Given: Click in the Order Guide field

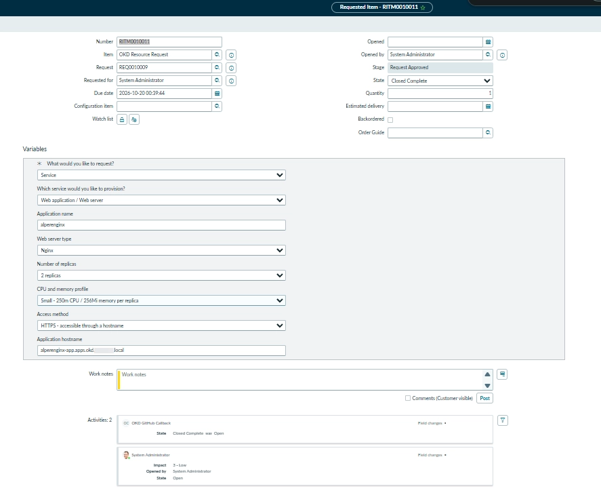Looking at the screenshot, I should pyautogui.click(x=435, y=133).
